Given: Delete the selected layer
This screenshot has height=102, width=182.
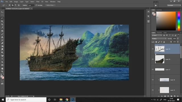Looking at the screenshot, I should point(178,96).
